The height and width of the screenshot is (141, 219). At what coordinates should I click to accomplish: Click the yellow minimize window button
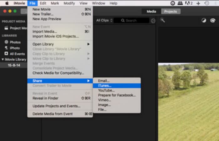[x=10, y=11]
